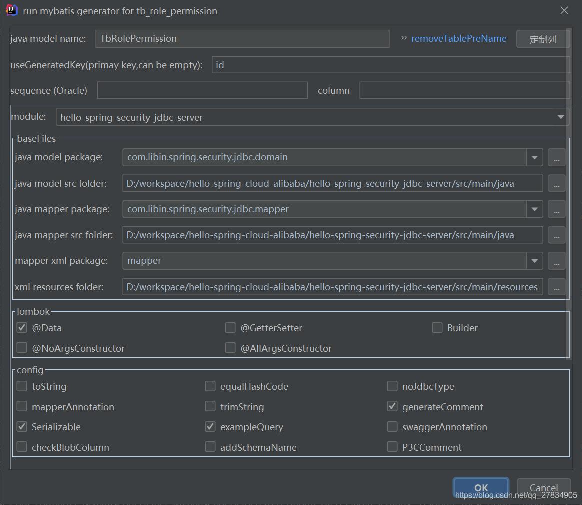Uncheck the @Data lombok checkbox
Screen dimensions: 582x505
(22, 328)
